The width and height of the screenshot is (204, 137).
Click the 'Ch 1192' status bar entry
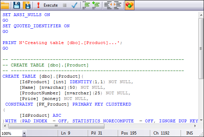coord(161,133)
